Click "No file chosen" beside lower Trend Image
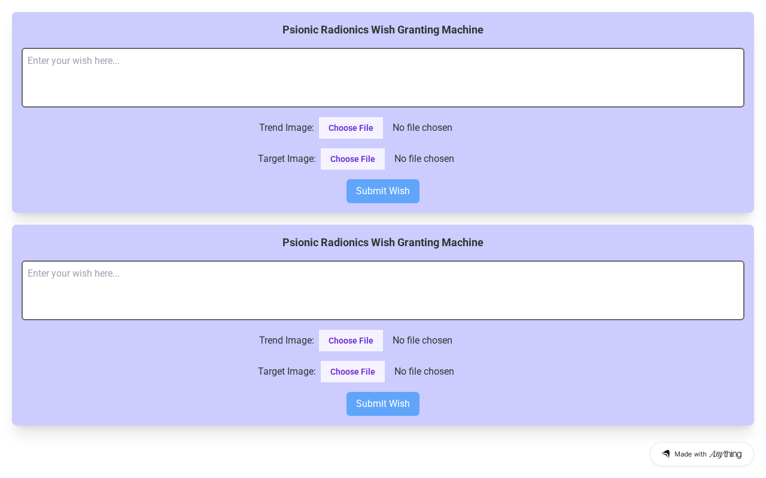The height and width of the screenshot is (478, 766). [x=422, y=341]
